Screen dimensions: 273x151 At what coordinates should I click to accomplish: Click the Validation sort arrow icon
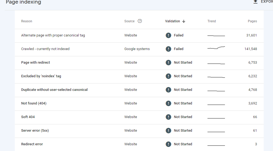point(184,21)
